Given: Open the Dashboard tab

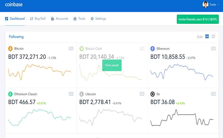Looking at the screenshot, I should pyautogui.click(x=15, y=19).
